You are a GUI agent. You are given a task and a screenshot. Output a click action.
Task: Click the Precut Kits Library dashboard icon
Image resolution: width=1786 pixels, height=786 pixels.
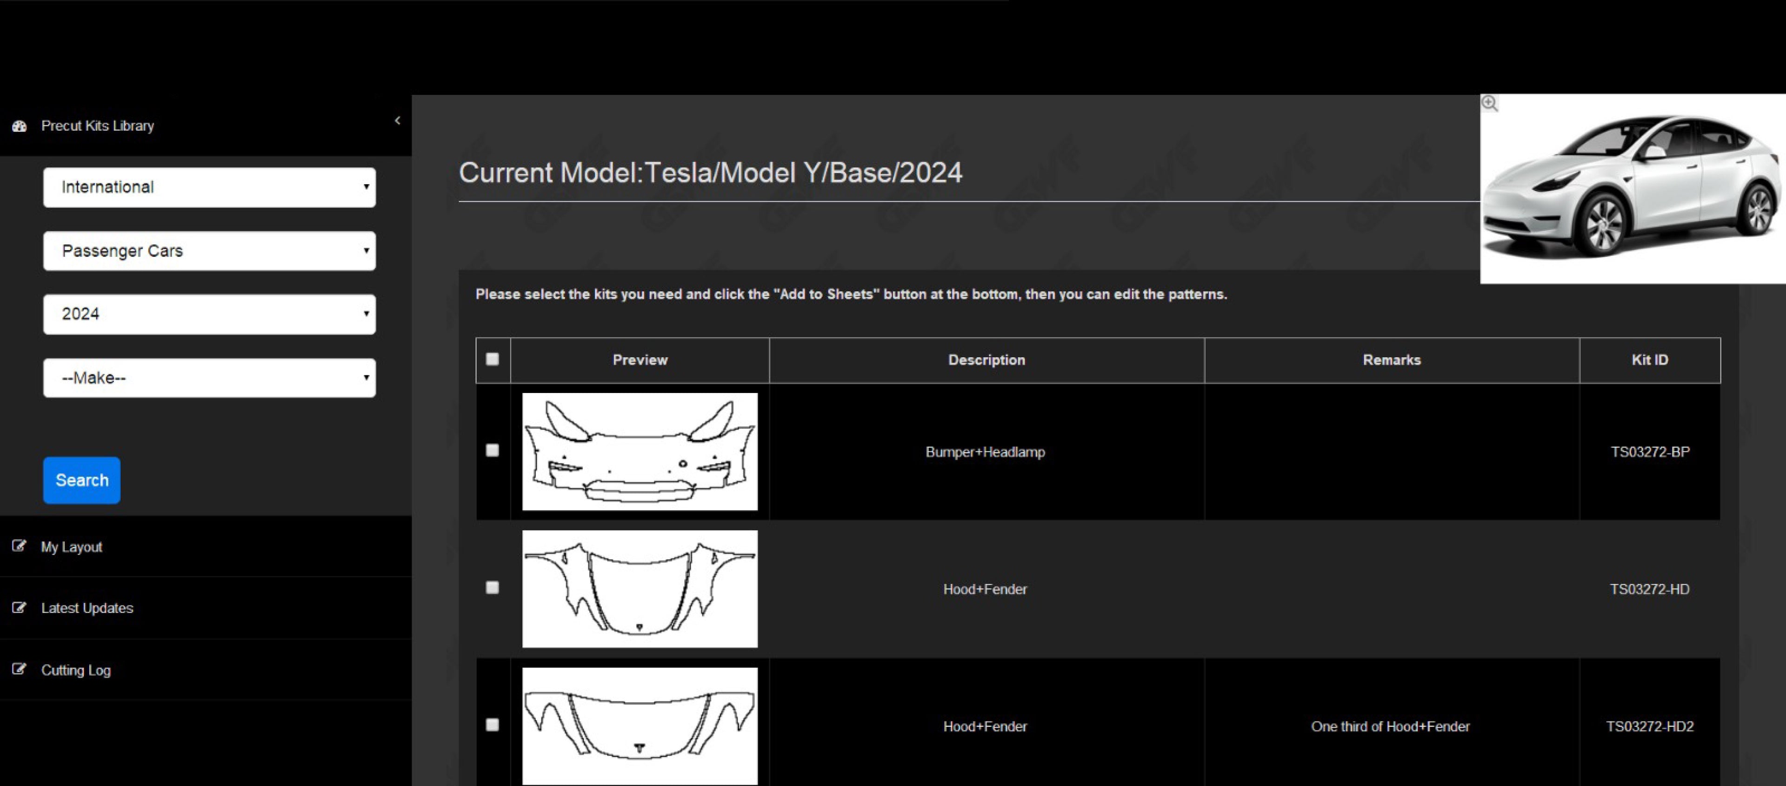pos(20,126)
